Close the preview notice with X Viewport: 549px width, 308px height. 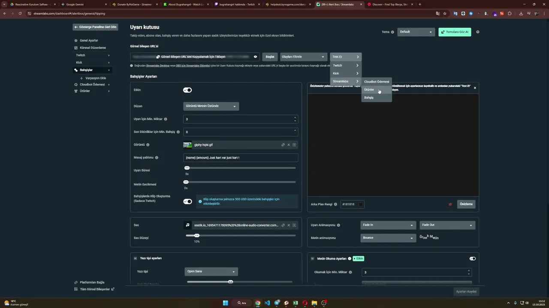[x=475, y=88]
